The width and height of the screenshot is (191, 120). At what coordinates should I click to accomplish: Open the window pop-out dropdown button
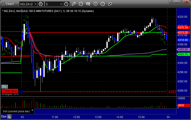pyautogui.click(x=172, y=2)
